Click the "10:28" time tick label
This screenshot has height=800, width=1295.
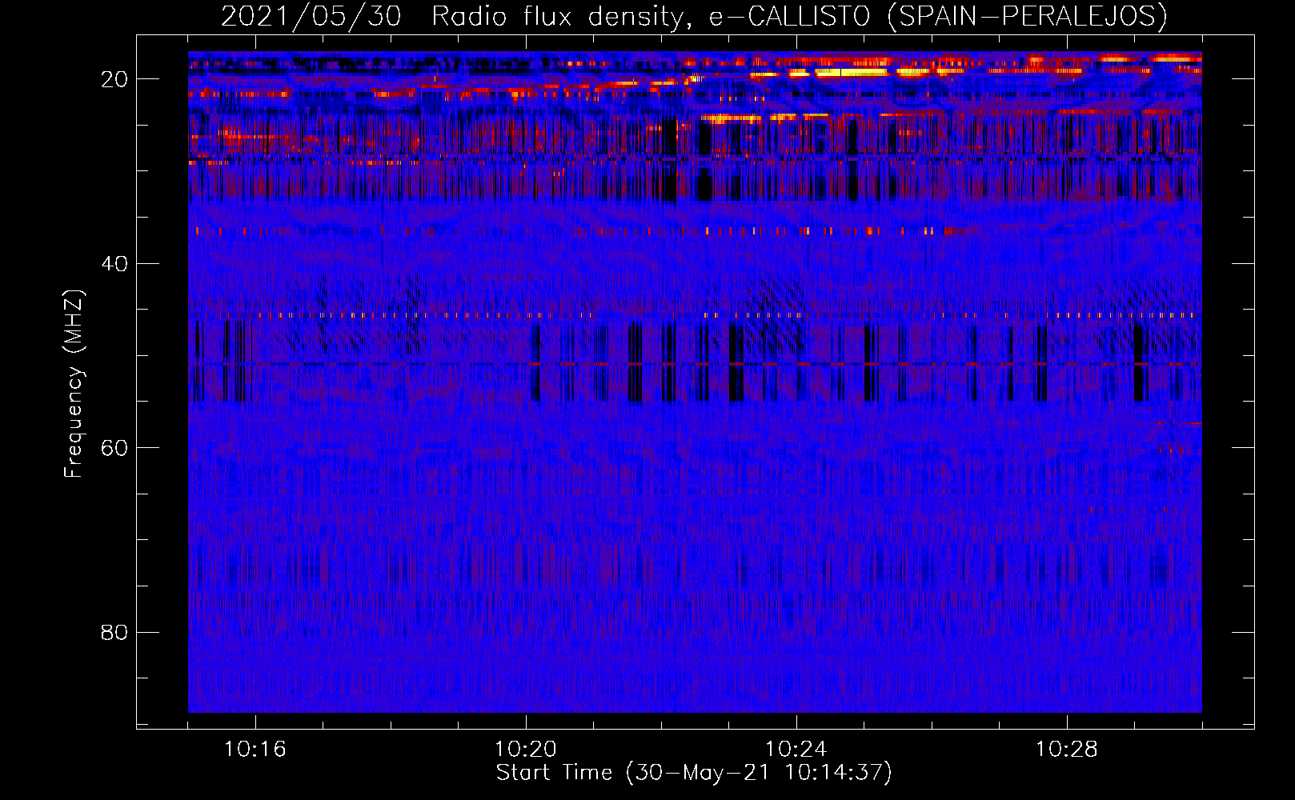pyautogui.click(x=1067, y=750)
